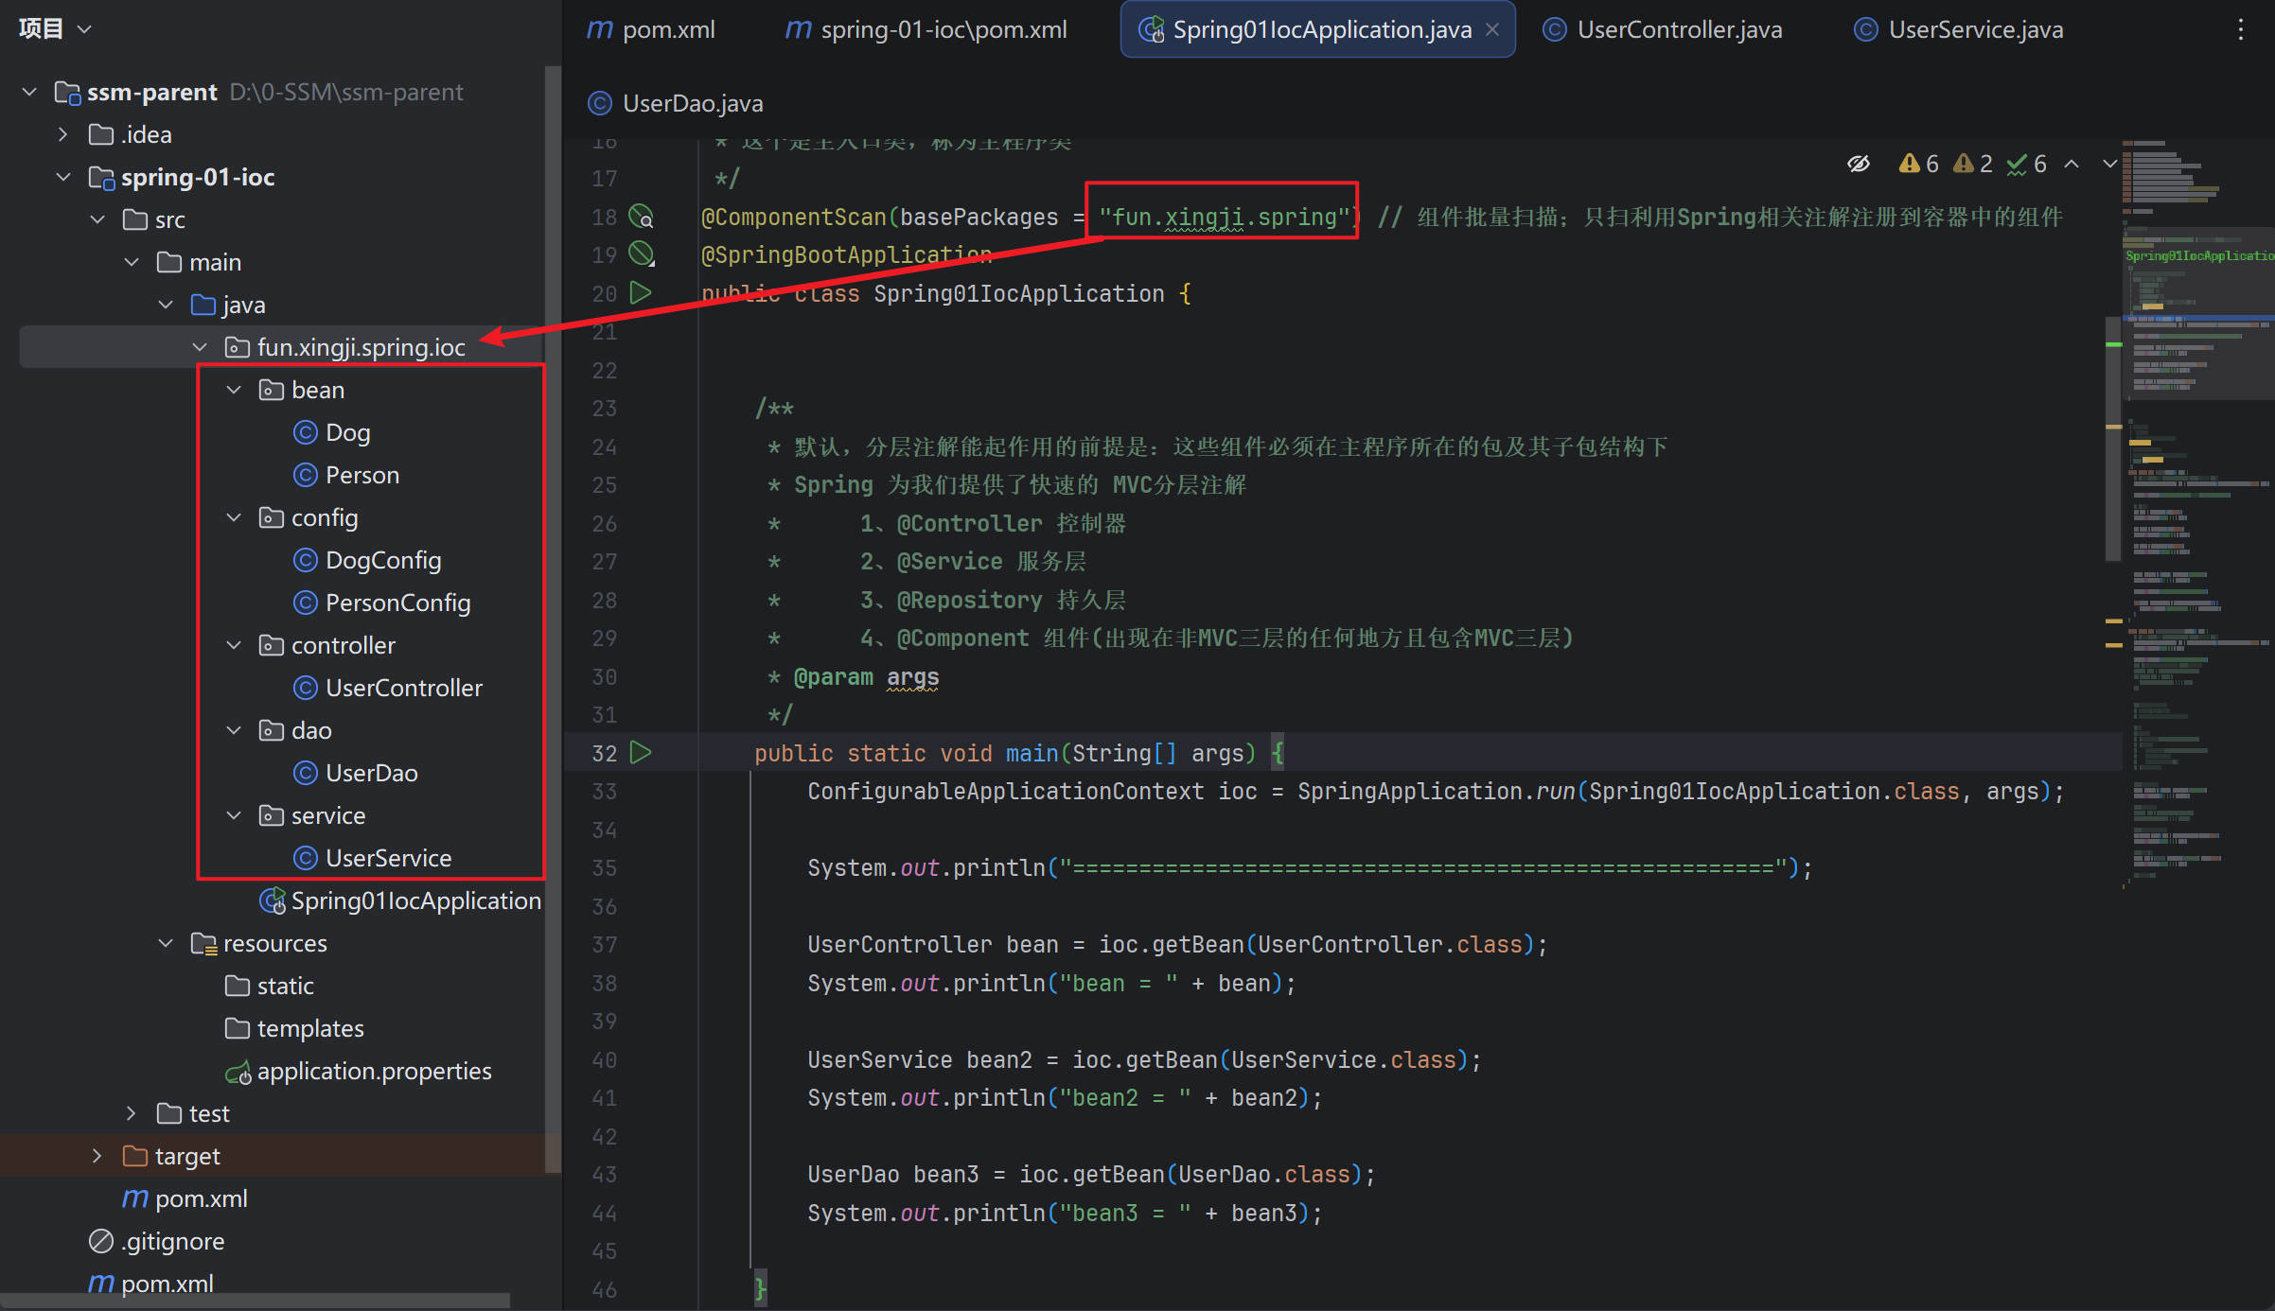This screenshot has height=1311, width=2275.
Task: Select DogConfig class in the tree
Action: pyautogui.click(x=382, y=560)
